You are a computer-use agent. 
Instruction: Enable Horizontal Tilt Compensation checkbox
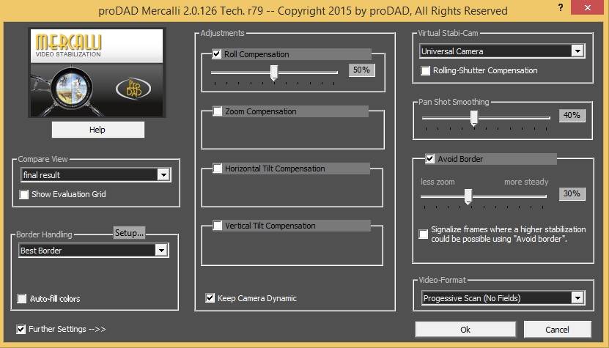coord(218,169)
